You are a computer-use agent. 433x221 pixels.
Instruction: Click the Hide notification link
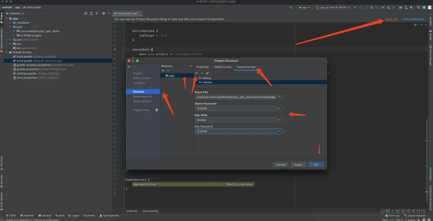[414, 19]
